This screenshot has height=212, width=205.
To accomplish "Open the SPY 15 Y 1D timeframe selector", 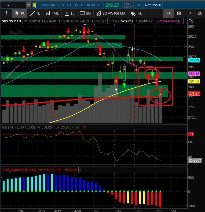I will (x=11, y=21).
